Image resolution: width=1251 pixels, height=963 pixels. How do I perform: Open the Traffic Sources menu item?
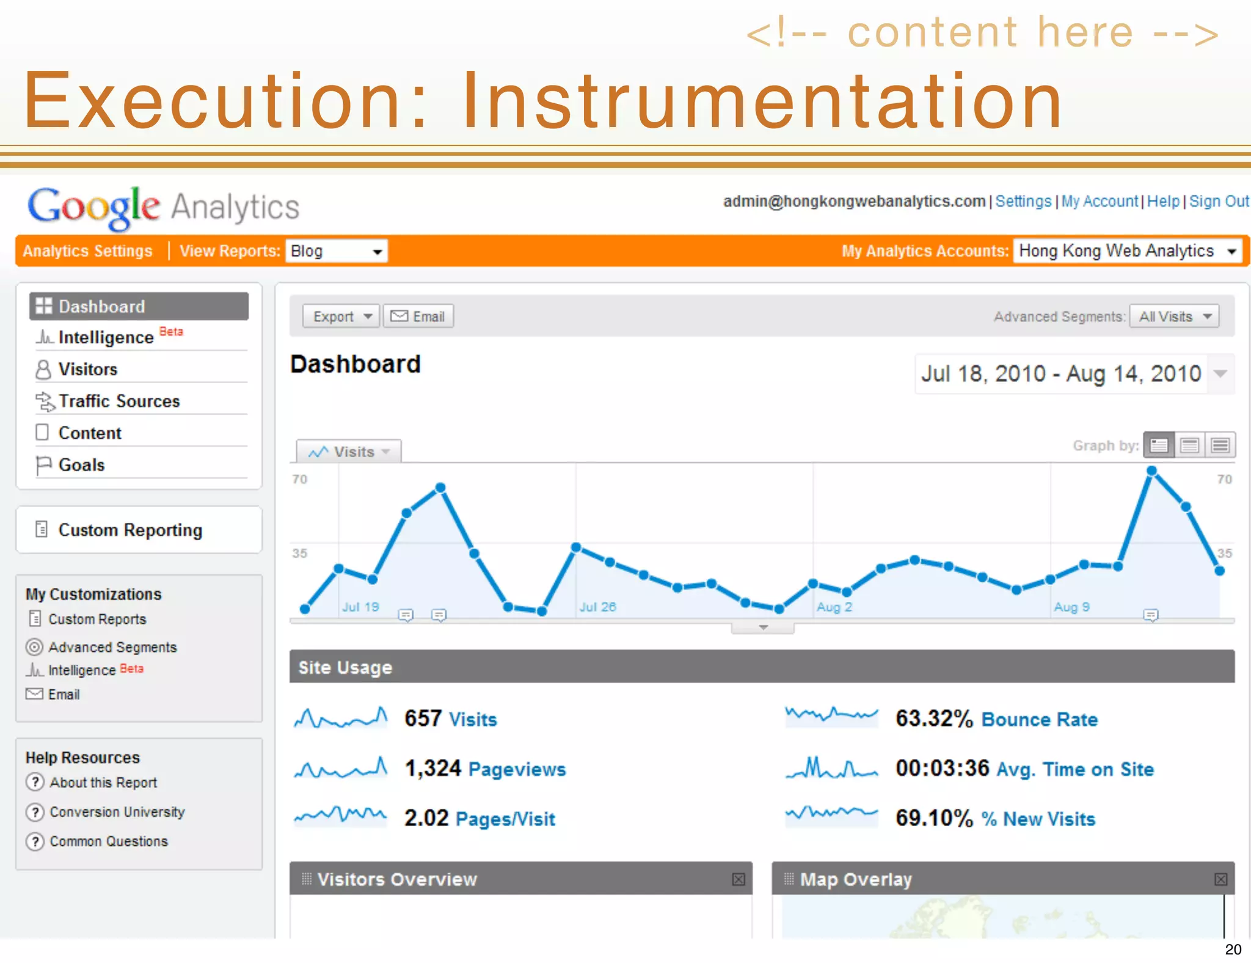pyautogui.click(x=119, y=401)
